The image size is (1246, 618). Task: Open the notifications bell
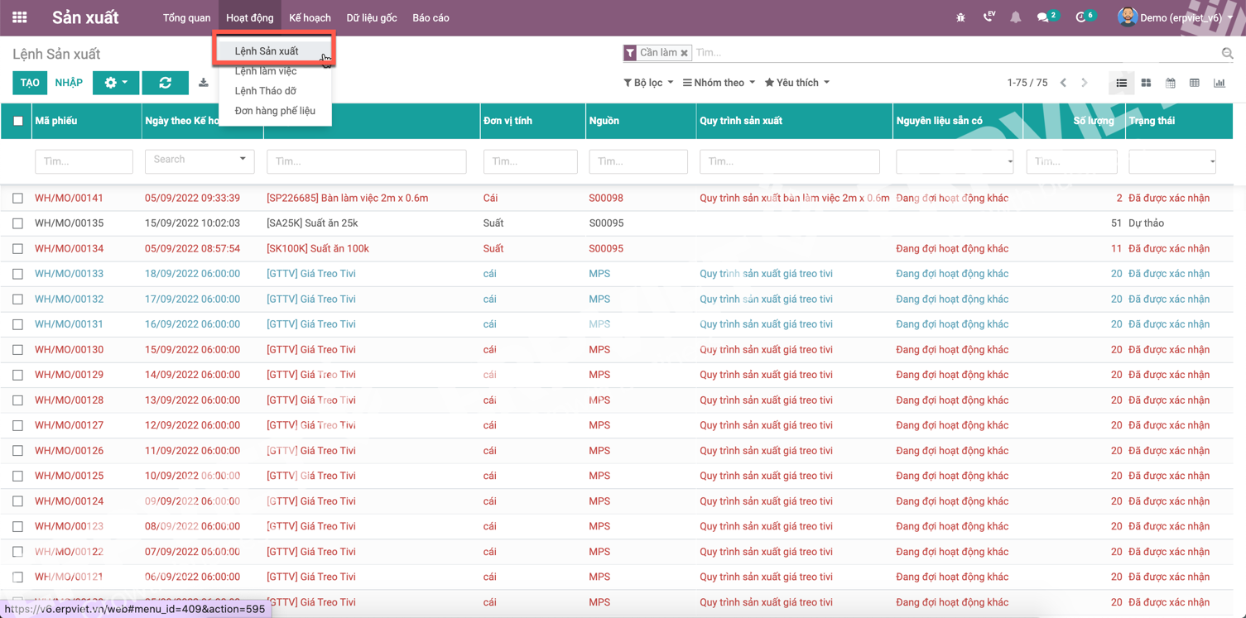pyautogui.click(x=1016, y=16)
